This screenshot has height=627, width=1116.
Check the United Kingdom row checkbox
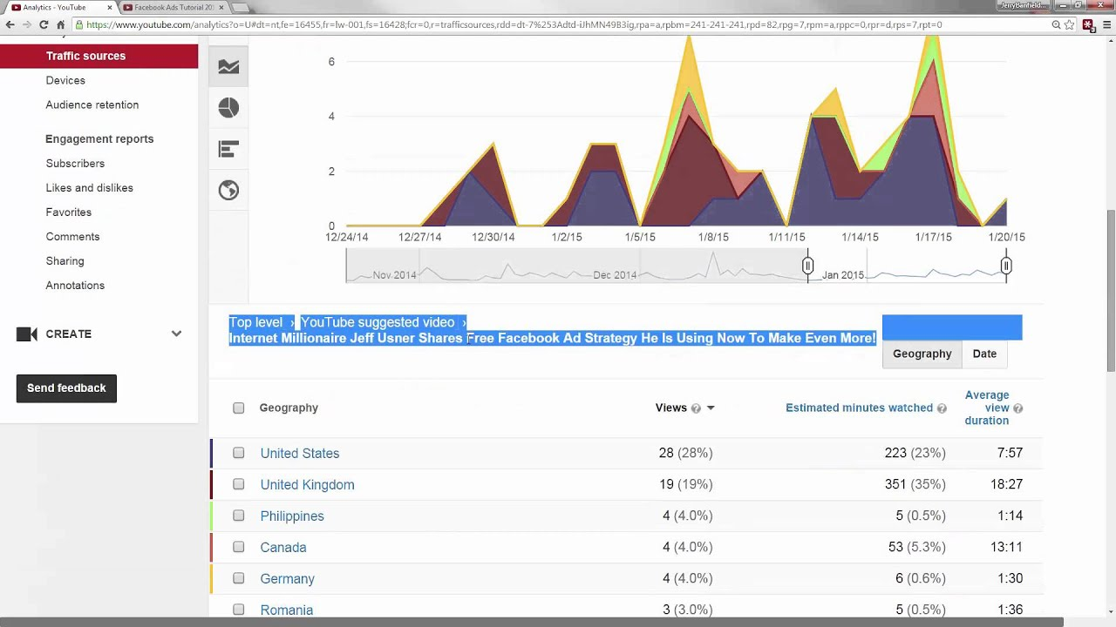tap(239, 484)
